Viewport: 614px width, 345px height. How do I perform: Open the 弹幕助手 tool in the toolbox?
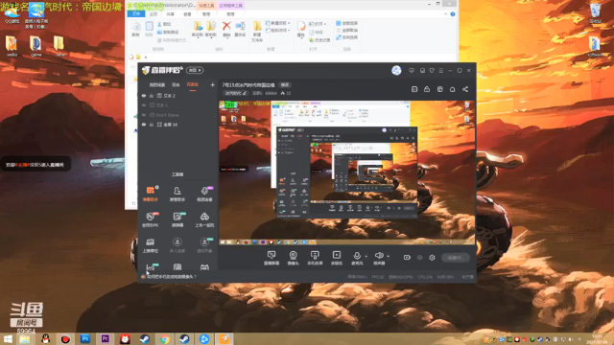[151, 194]
